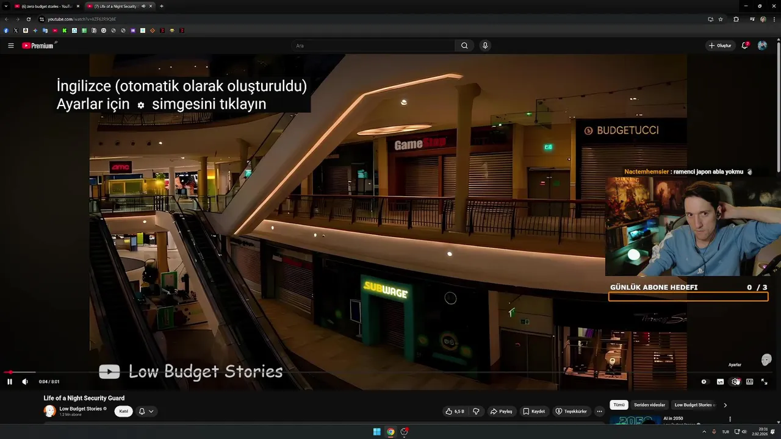
Task: Select the Tümü filter chip
Action: coord(619,405)
